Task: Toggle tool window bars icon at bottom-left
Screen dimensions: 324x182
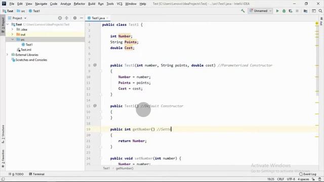Action: point(3,179)
